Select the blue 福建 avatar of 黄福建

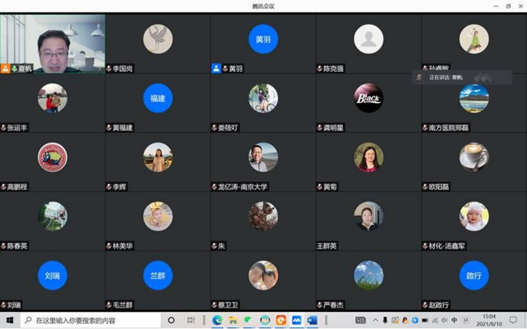(157, 98)
